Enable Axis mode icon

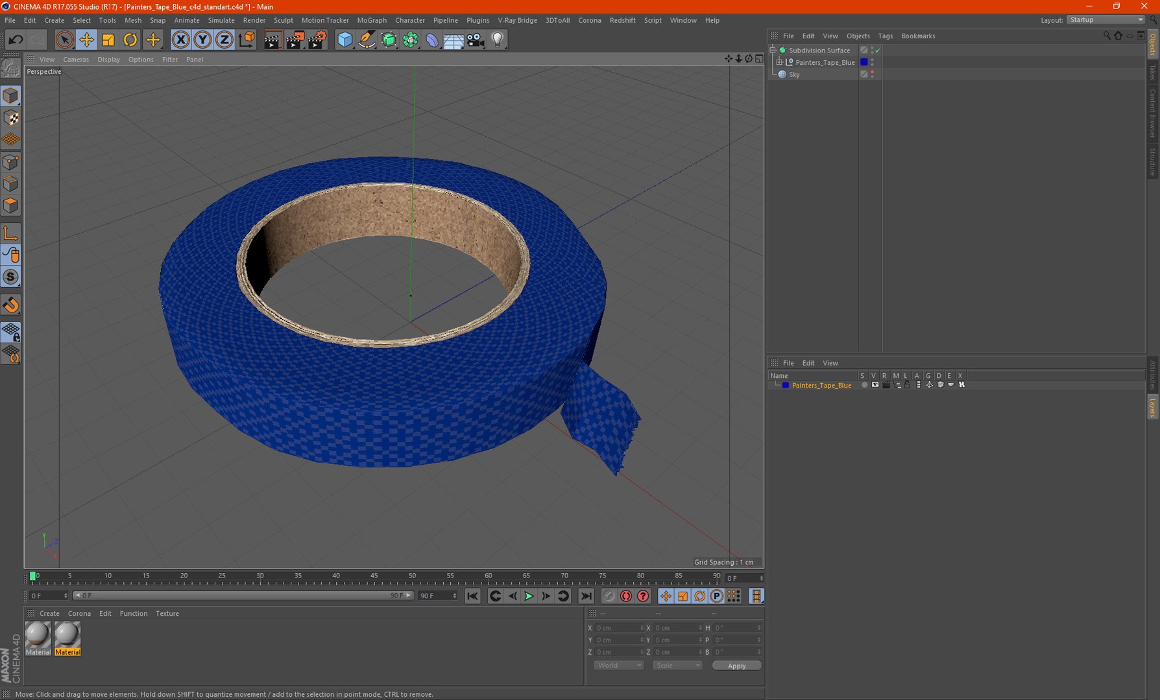click(x=11, y=233)
